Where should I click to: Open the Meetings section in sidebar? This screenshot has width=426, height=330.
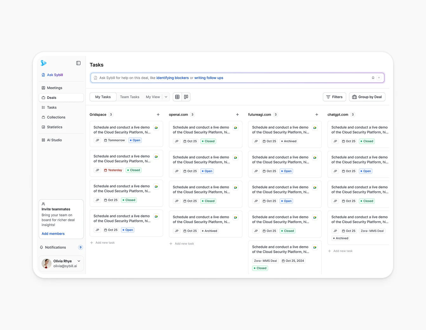[x=55, y=88]
